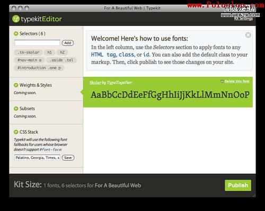Select the h2 selector tag
The image size is (265, 211).
coord(62,52)
